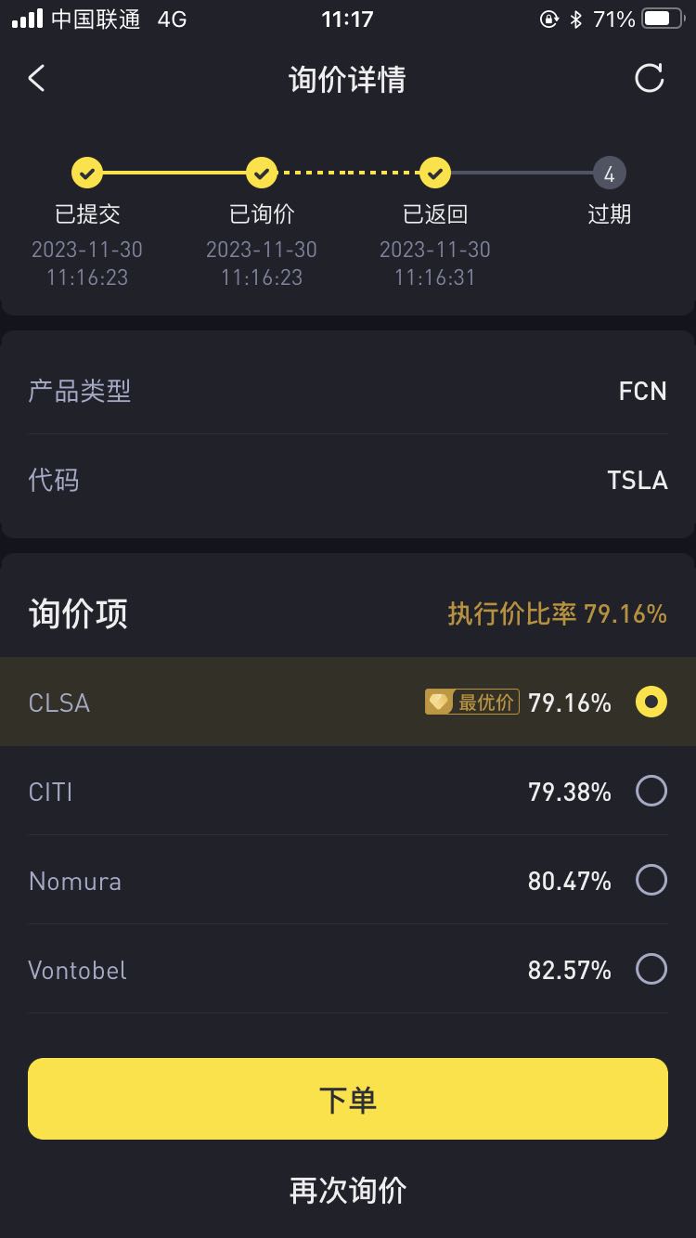Tap the 最优价 diamond badge
This screenshot has height=1238, width=696.
click(471, 703)
